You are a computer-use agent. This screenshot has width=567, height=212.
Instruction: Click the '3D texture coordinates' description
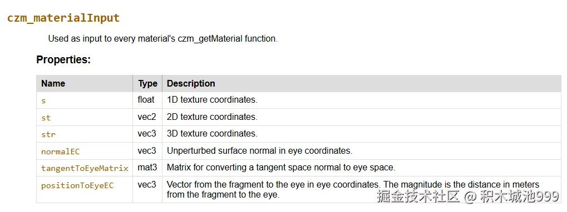click(x=212, y=133)
